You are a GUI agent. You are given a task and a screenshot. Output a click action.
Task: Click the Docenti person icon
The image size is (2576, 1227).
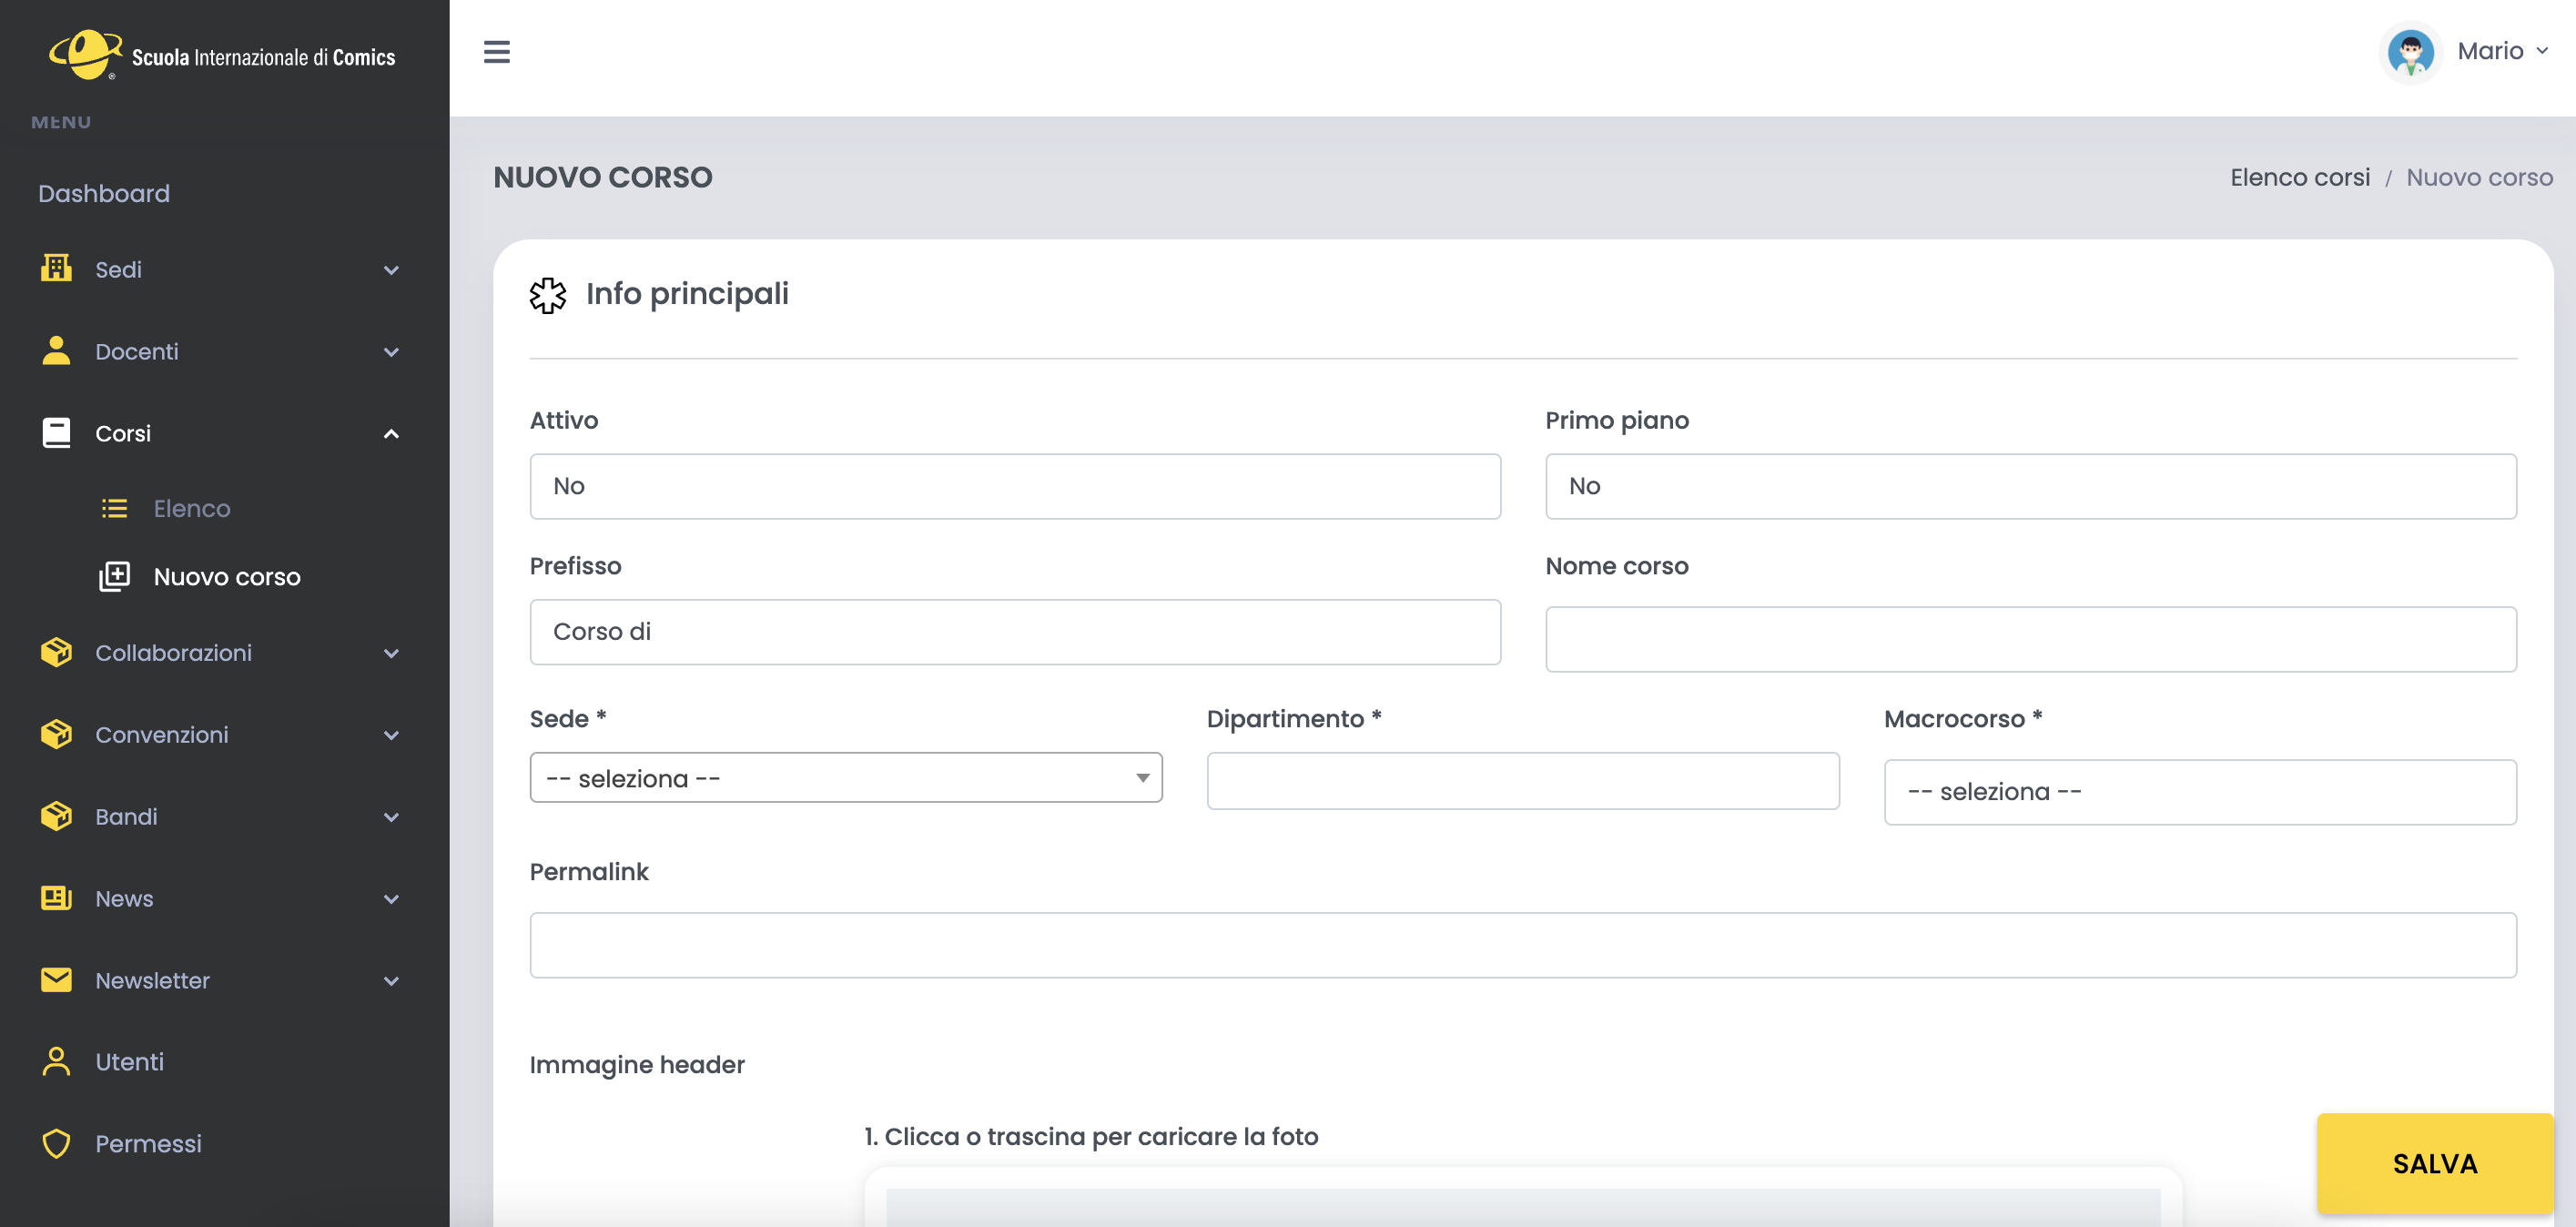click(x=56, y=350)
